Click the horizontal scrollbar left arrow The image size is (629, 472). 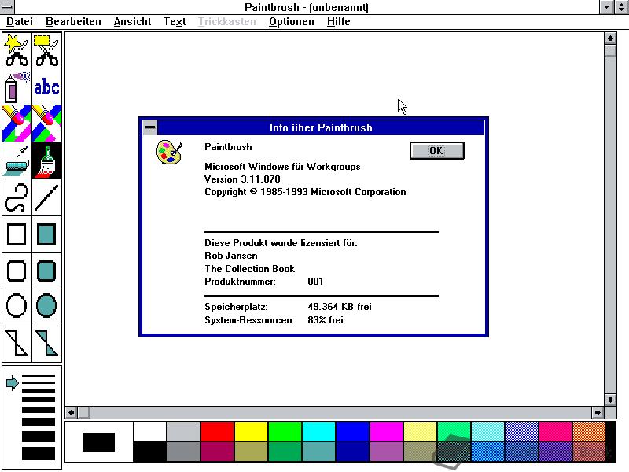[x=72, y=412]
